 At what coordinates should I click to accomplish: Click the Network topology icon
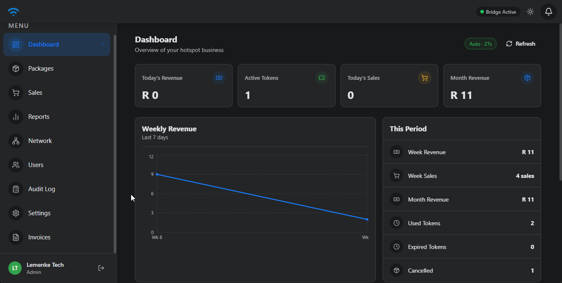tap(16, 141)
